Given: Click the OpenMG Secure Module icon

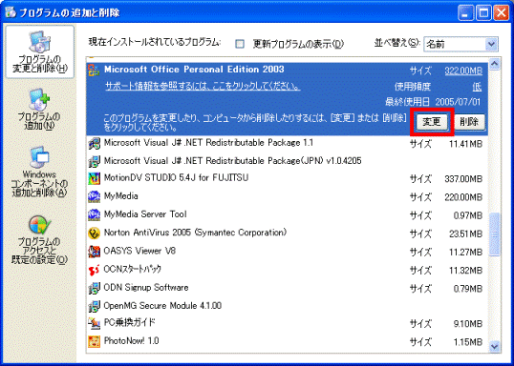Looking at the screenshot, I should (x=94, y=306).
